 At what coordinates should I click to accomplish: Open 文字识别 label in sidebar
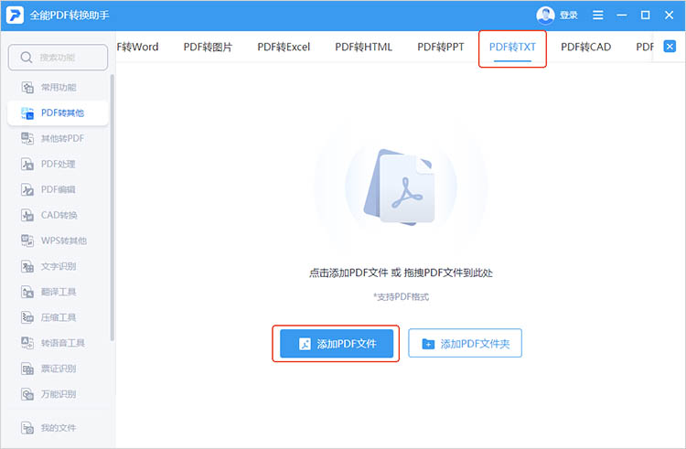click(x=59, y=266)
